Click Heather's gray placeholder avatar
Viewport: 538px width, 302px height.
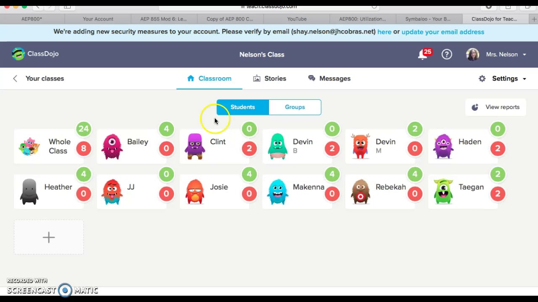[x=29, y=192]
